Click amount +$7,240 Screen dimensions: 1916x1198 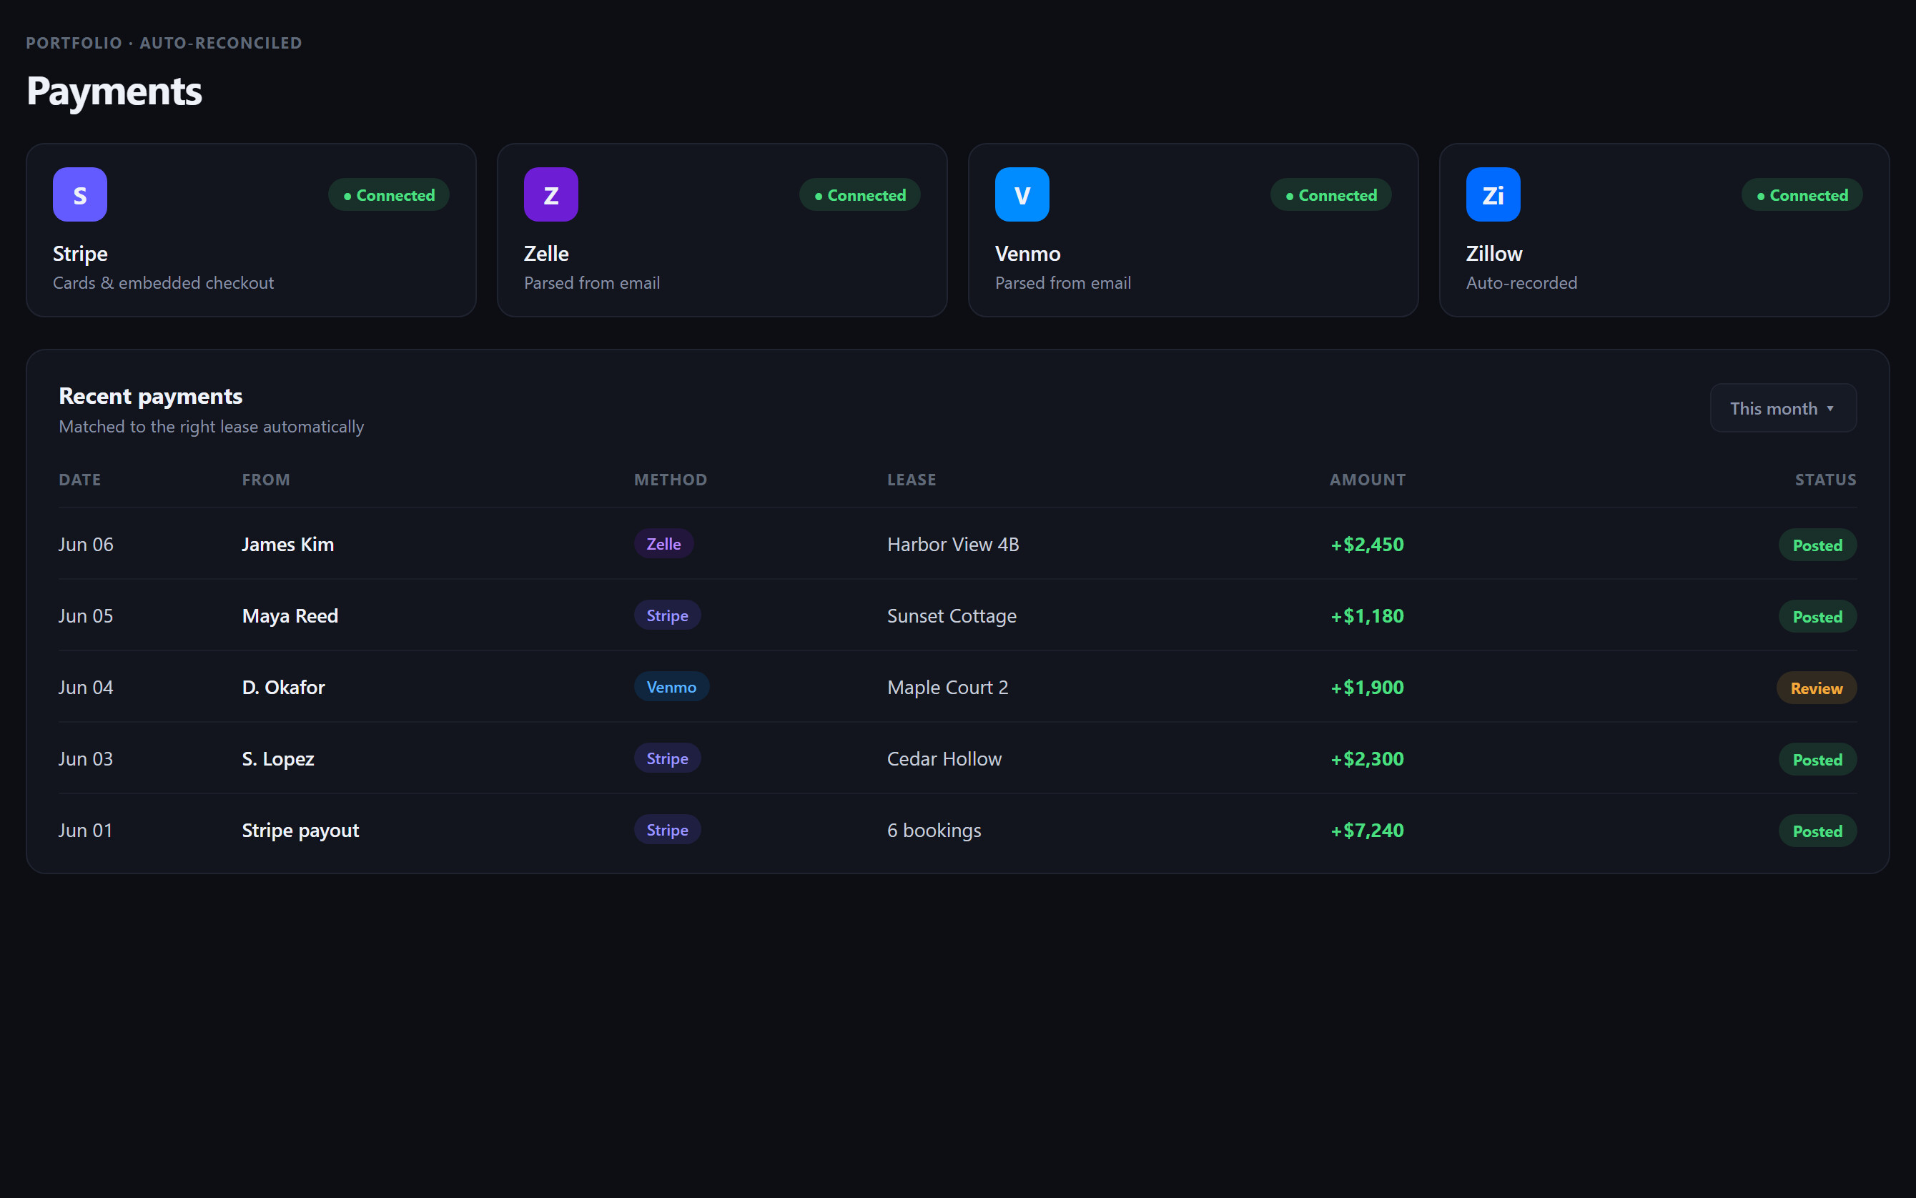(x=1367, y=831)
